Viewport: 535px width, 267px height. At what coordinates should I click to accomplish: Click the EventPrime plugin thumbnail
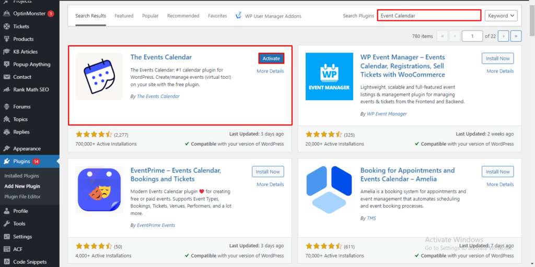click(x=99, y=189)
